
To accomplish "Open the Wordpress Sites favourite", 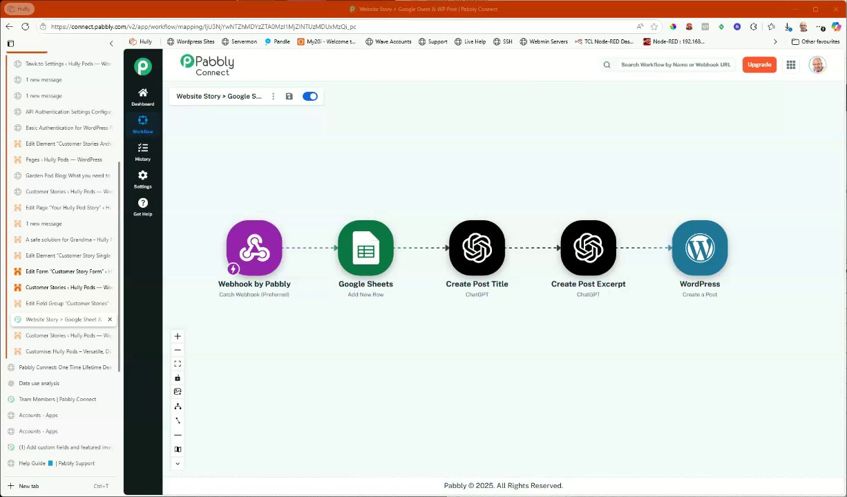I will click(x=191, y=41).
